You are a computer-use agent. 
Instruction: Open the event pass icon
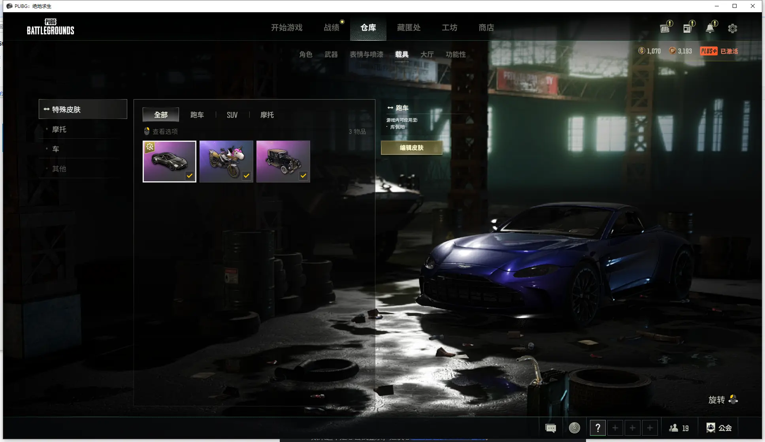[665, 28]
